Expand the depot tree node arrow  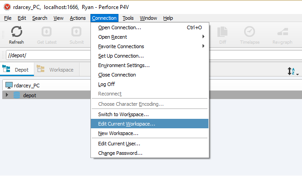click(x=7, y=95)
